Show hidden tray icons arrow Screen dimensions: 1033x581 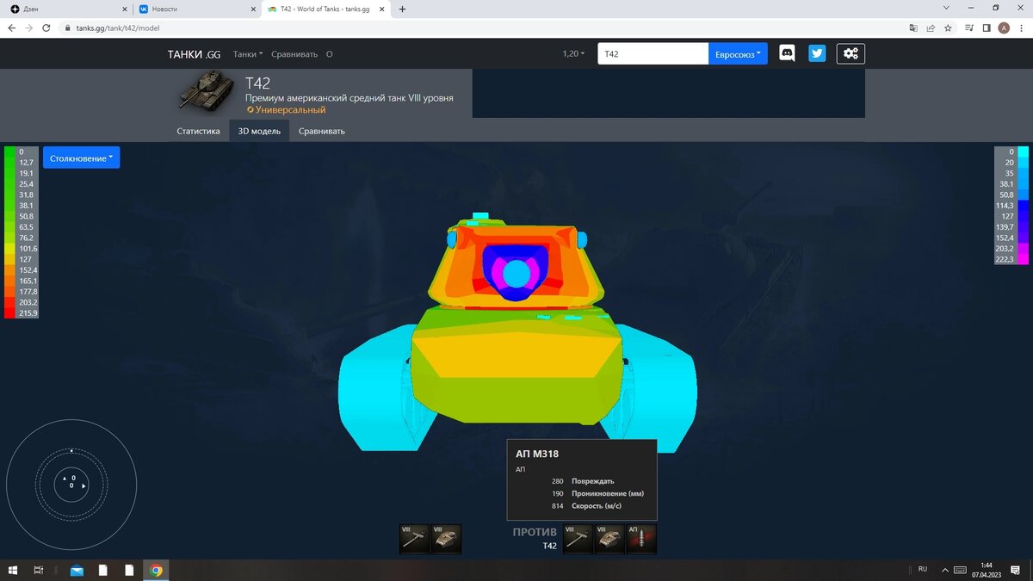coord(945,570)
